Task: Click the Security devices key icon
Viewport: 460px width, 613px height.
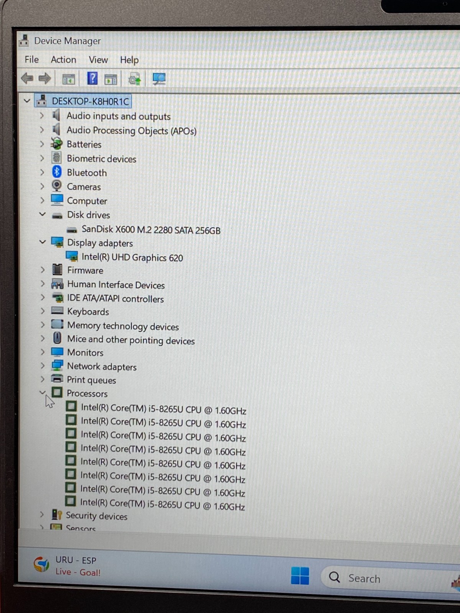Action: point(57,515)
